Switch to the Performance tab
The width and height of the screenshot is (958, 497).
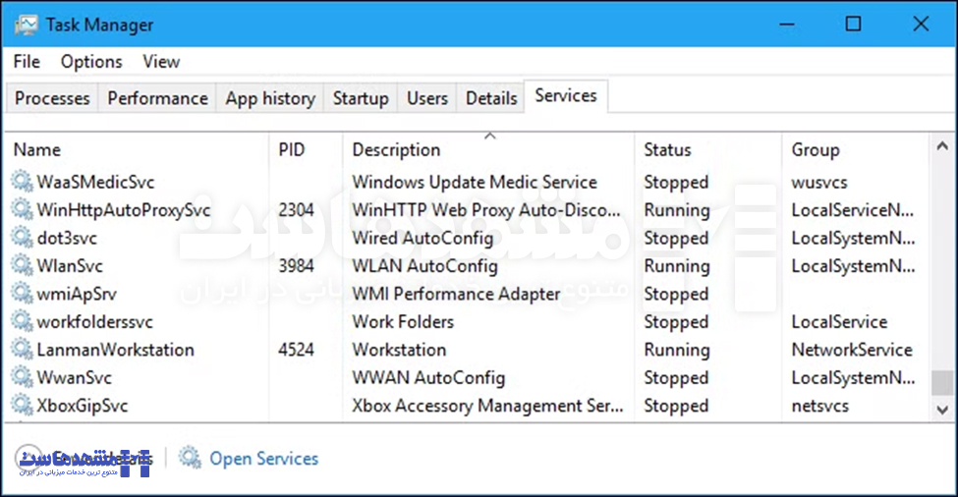click(157, 98)
